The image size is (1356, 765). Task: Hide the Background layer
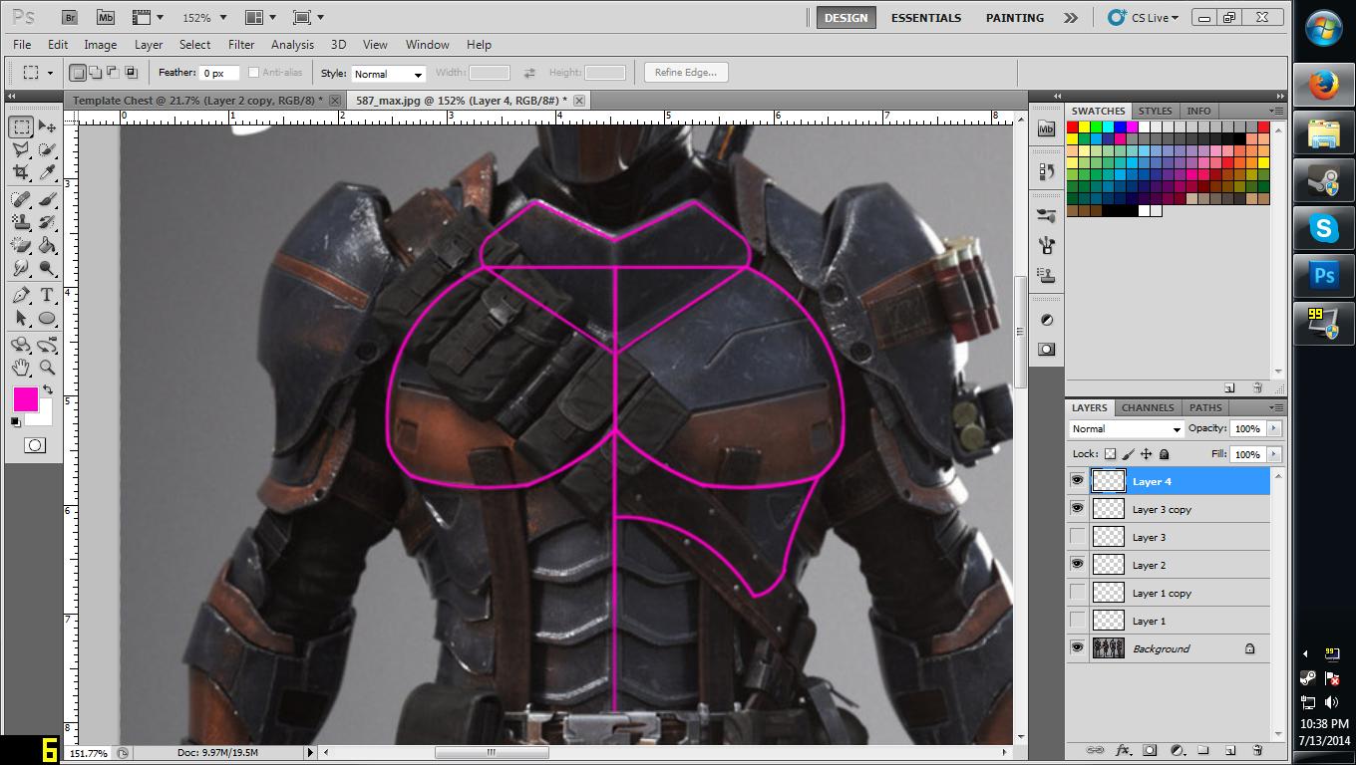(1077, 648)
